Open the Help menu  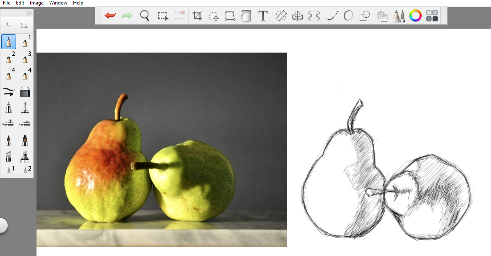click(x=78, y=3)
